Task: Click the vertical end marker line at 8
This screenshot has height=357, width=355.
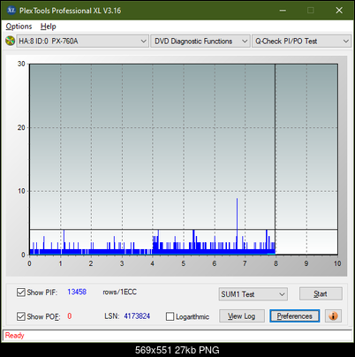Action: [276, 159]
